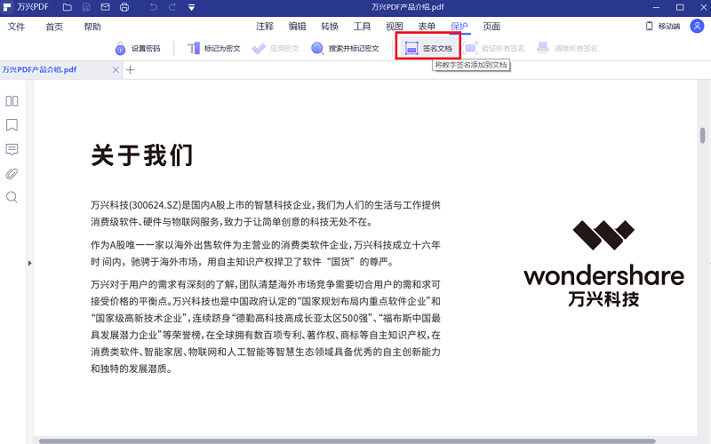Show the comments panel in sidebar
Screen dimensions: 711x444
(12, 149)
